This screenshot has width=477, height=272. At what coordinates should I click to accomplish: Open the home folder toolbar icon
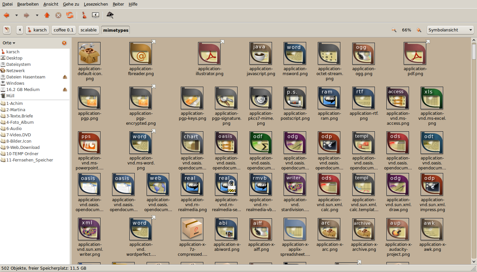84,15
